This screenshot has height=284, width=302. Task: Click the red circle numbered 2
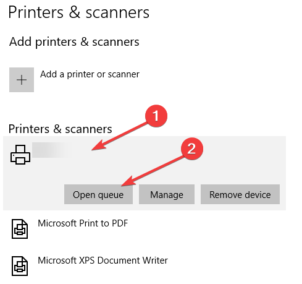pyautogui.click(x=192, y=148)
